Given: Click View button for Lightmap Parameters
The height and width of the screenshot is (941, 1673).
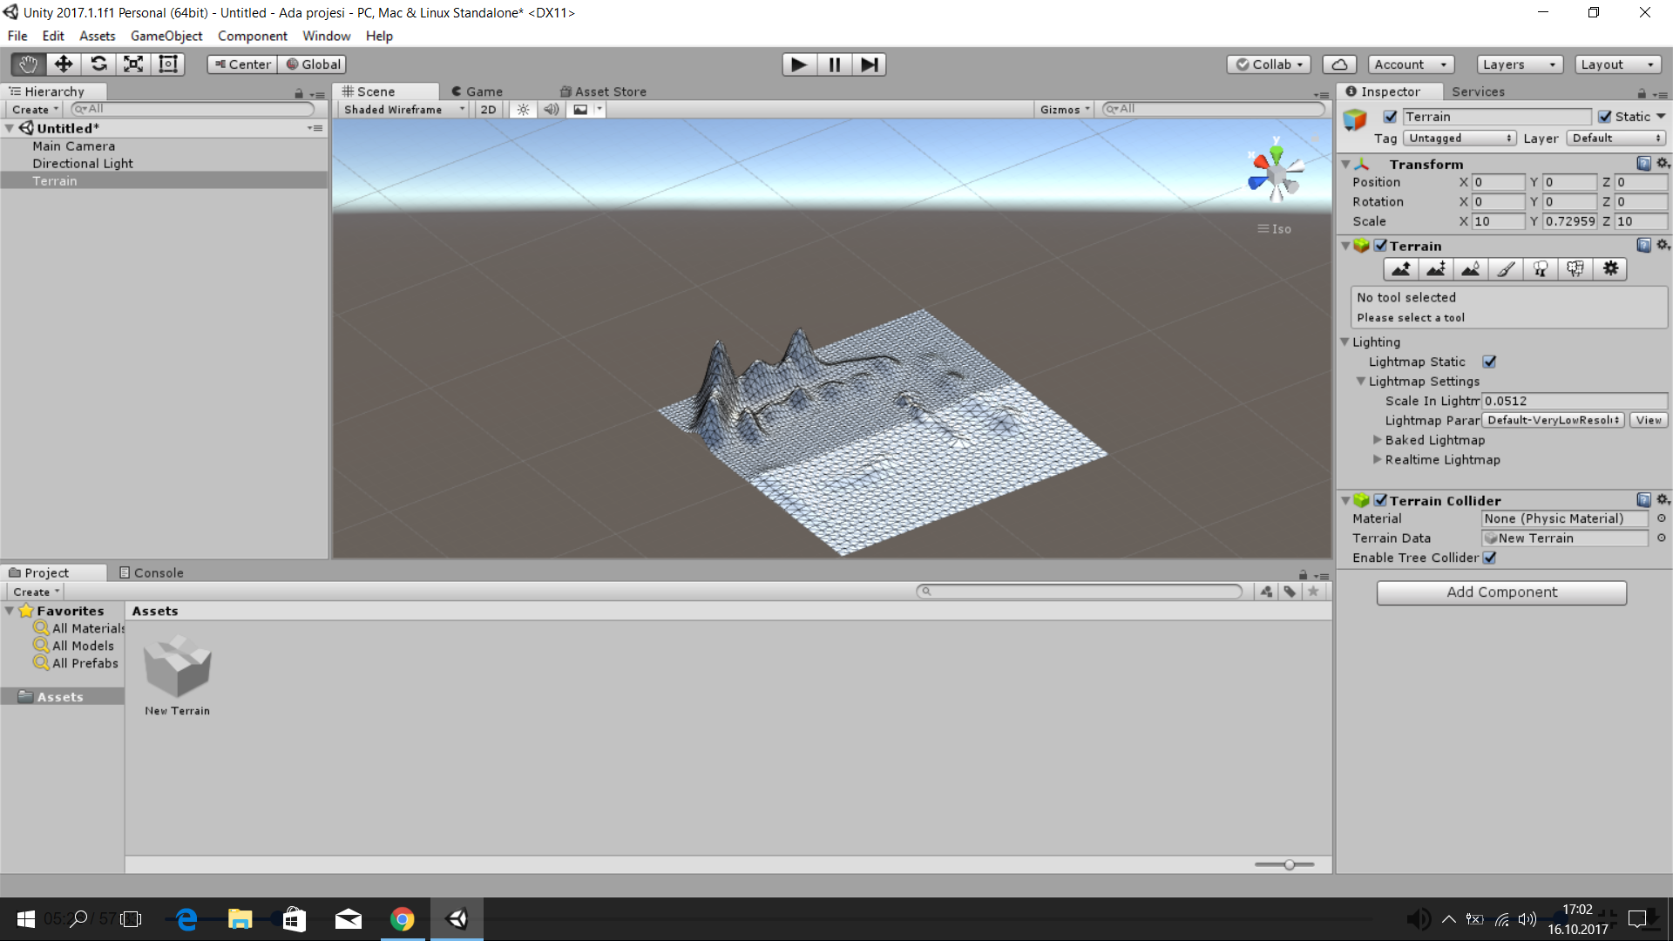Looking at the screenshot, I should click(1648, 420).
